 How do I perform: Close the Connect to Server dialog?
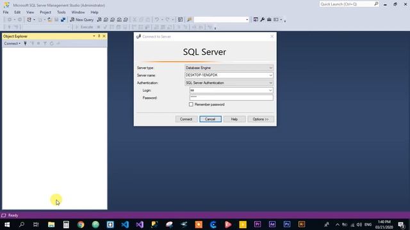pos(272,36)
